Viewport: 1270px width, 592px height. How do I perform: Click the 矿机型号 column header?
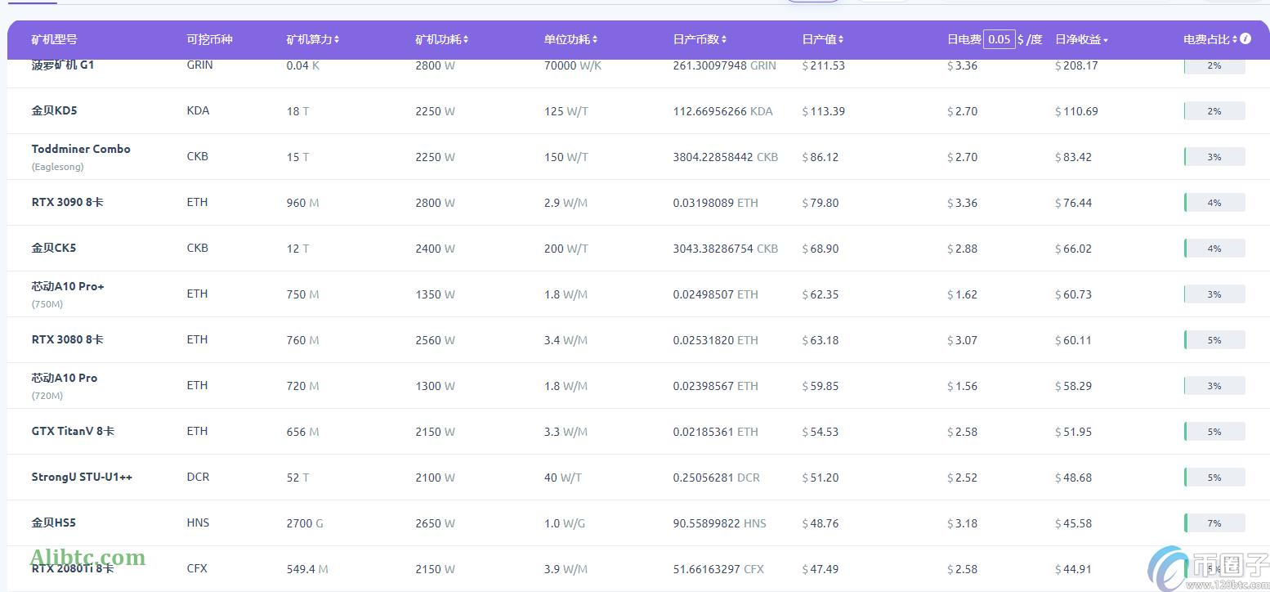click(54, 39)
